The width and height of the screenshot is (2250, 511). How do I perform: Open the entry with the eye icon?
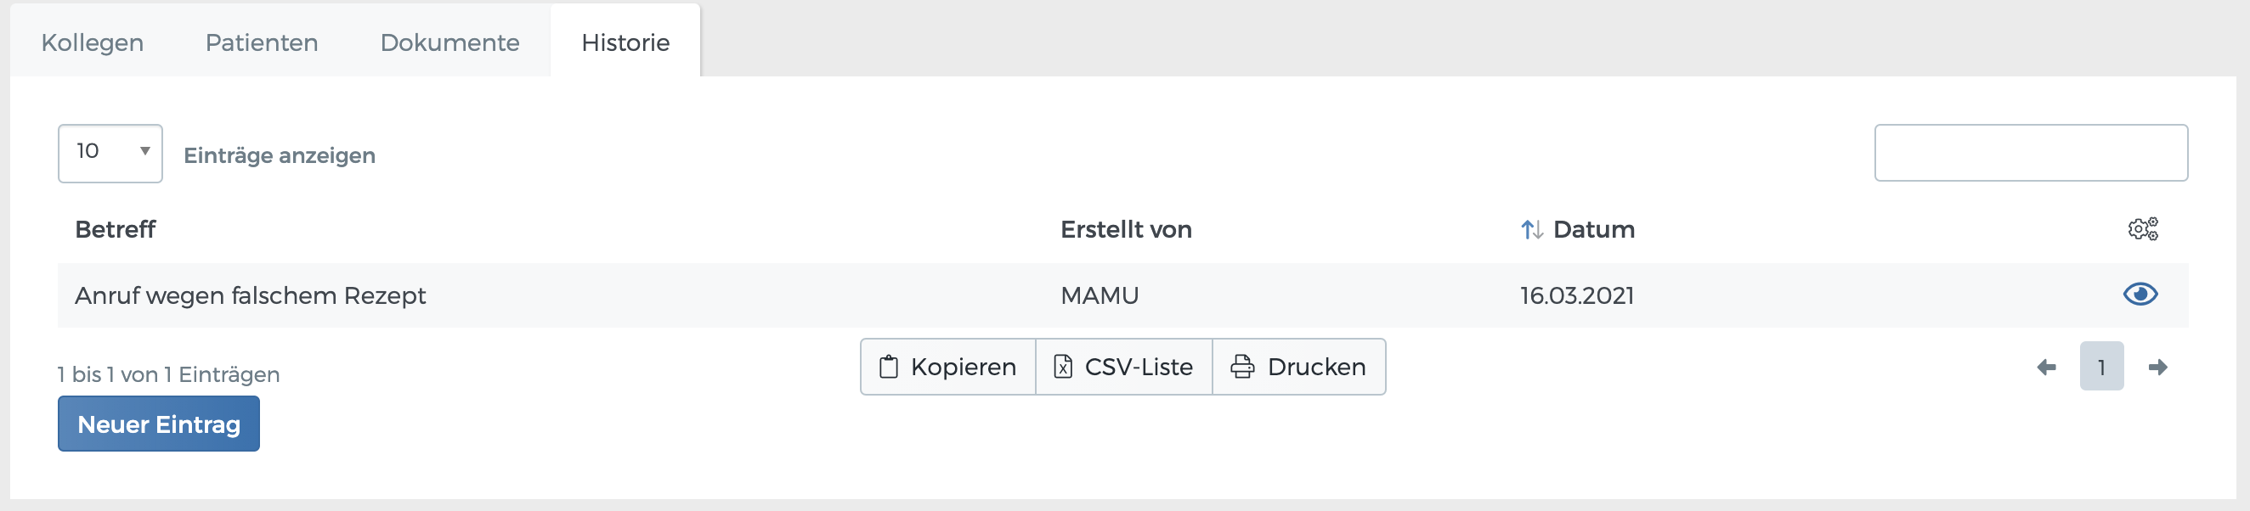point(2140,295)
